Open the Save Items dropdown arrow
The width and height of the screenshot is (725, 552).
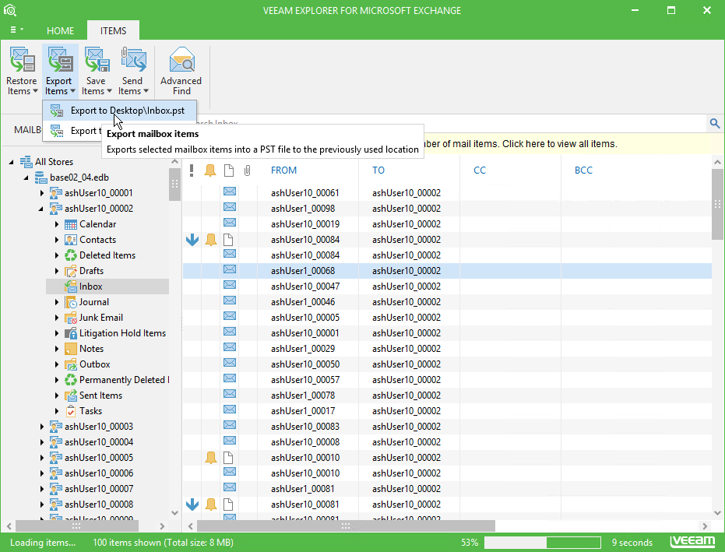pos(109,91)
